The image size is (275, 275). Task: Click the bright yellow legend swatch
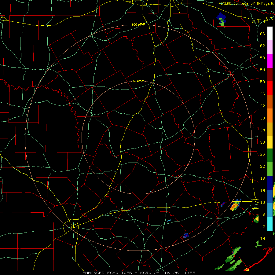(270, 142)
